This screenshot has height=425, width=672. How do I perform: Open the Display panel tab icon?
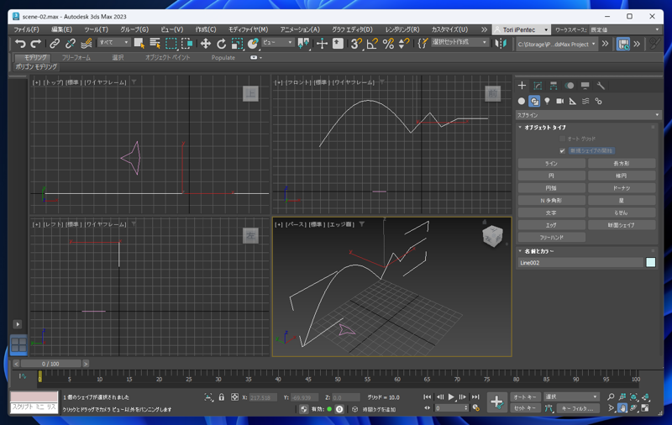(585, 86)
